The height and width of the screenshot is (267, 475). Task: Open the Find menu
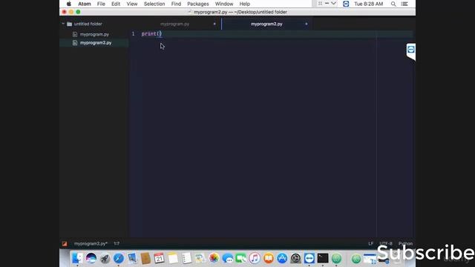coord(176,4)
